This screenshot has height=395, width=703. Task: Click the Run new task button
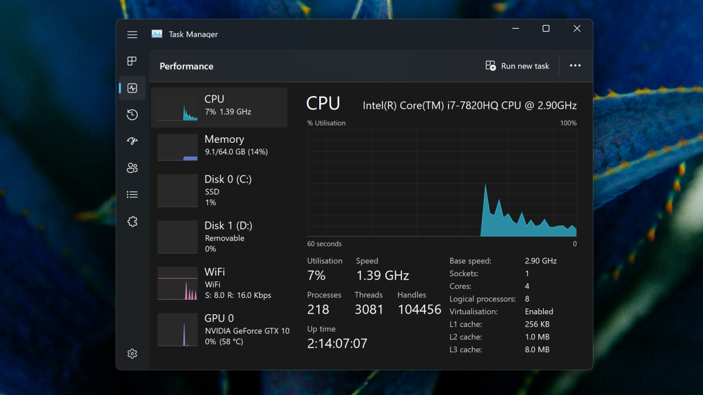[517, 66]
